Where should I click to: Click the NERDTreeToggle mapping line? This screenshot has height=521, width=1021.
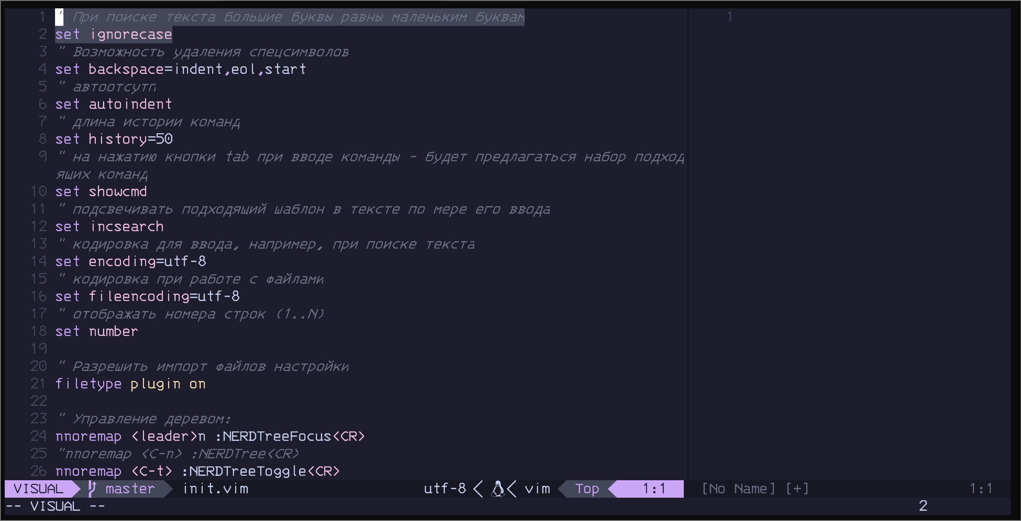(x=197, y=471)
